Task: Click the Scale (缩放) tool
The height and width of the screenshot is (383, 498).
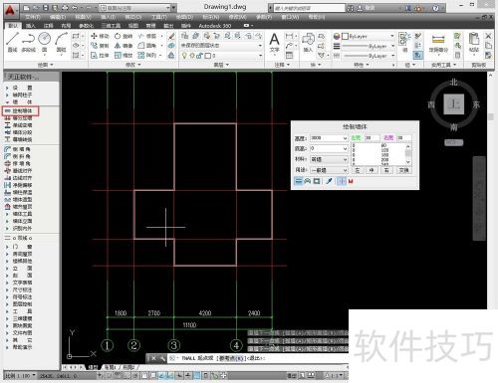Action: [x=124, y=56]
